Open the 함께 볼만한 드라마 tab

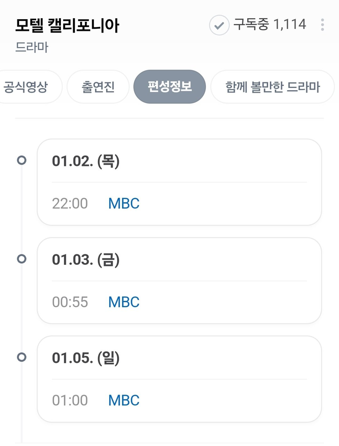click(x=272, y=87)
